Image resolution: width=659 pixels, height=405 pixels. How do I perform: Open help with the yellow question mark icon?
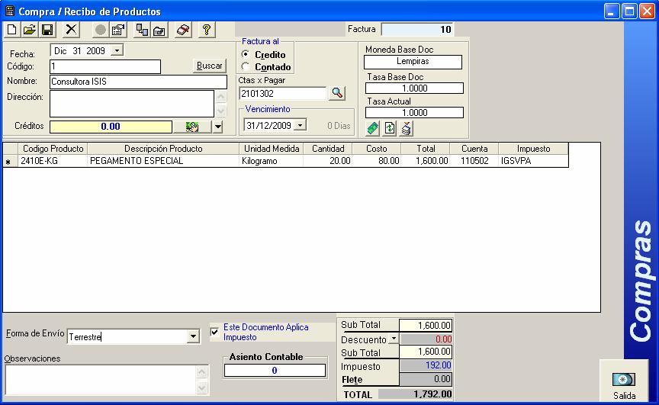[x=207, y=30]
